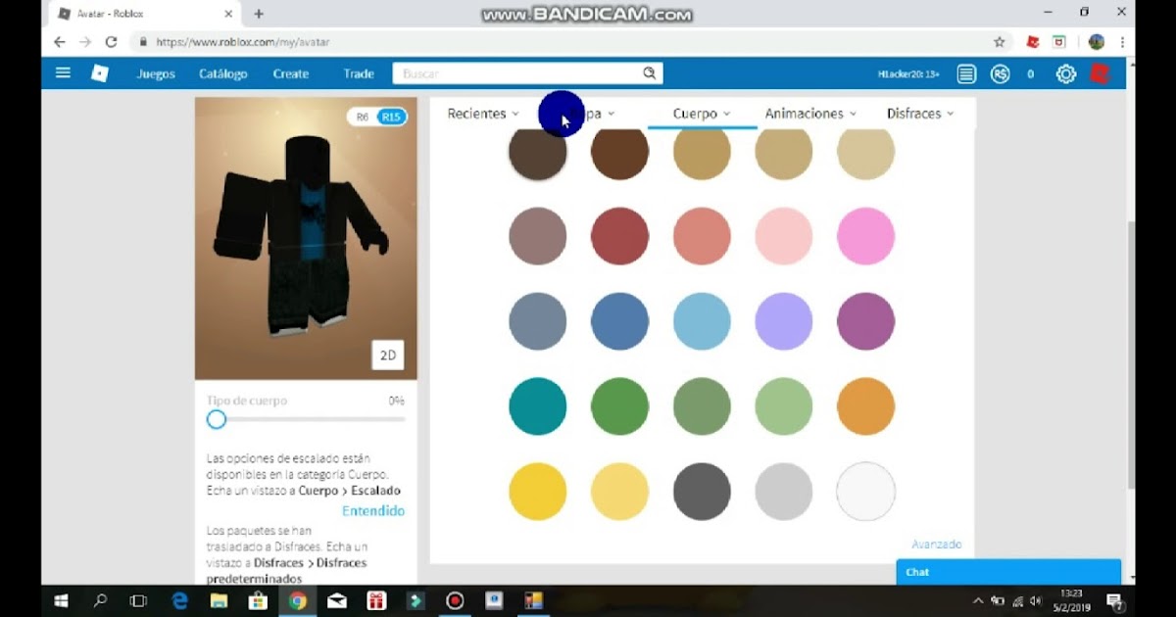Click the Roblox logo home icon
Viewport: 1176px width, 617px height.
pyautogui.click(x=99, y=73)
